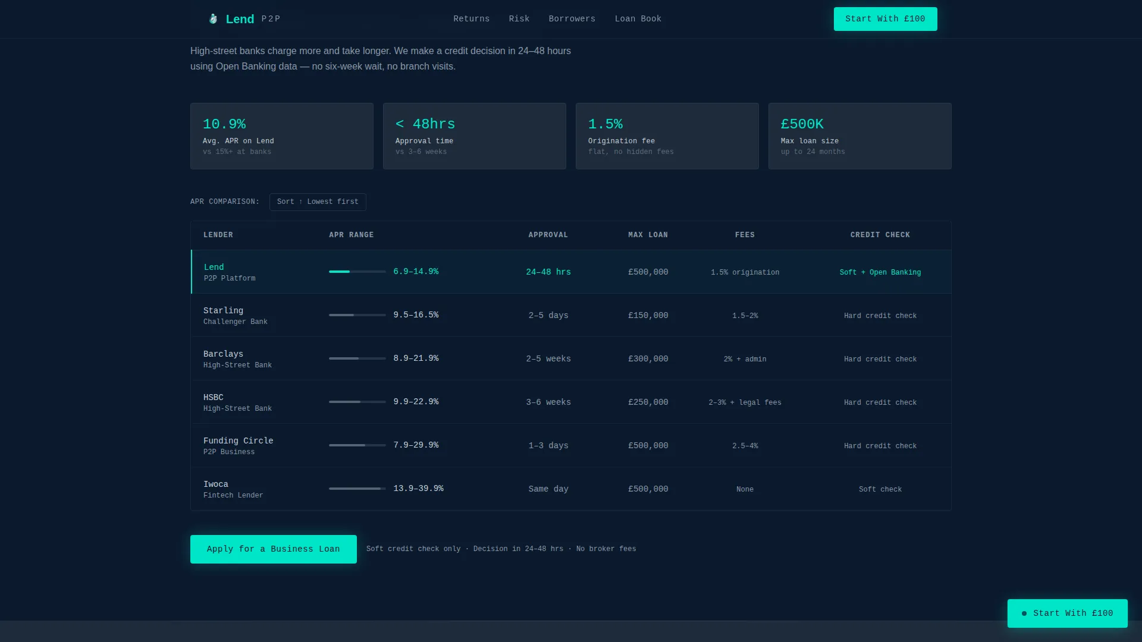Click the MAX LOAN column header
This screenshot has height=642, width=1142.
tap(648, 235)
